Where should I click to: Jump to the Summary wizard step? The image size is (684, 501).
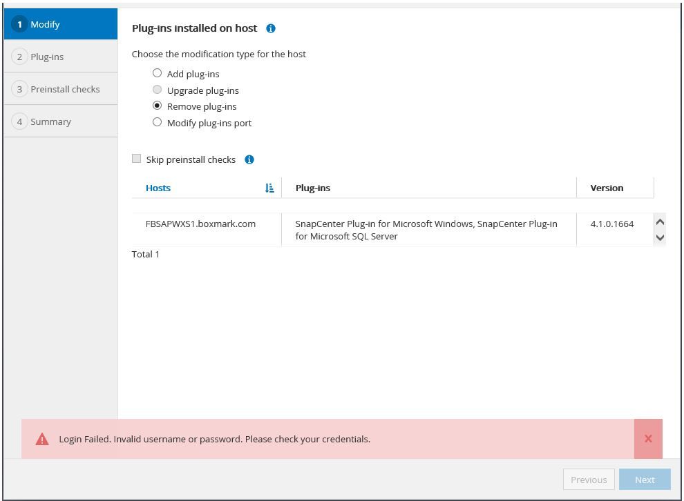coord(60,121)
